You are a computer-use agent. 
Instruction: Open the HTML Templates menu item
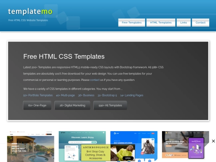[161, 22]
